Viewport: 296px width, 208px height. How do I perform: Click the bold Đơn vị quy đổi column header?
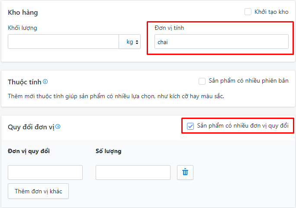point(29,151)
